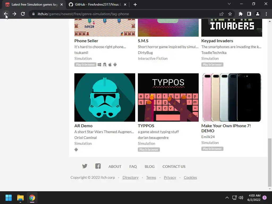Open the ABOUT footer link

[115, 167]
